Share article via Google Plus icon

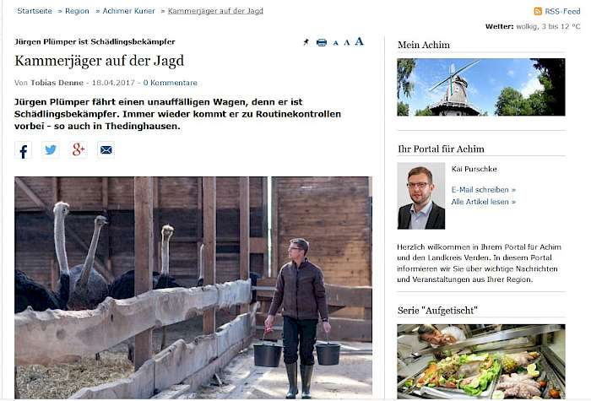point(79,150)
